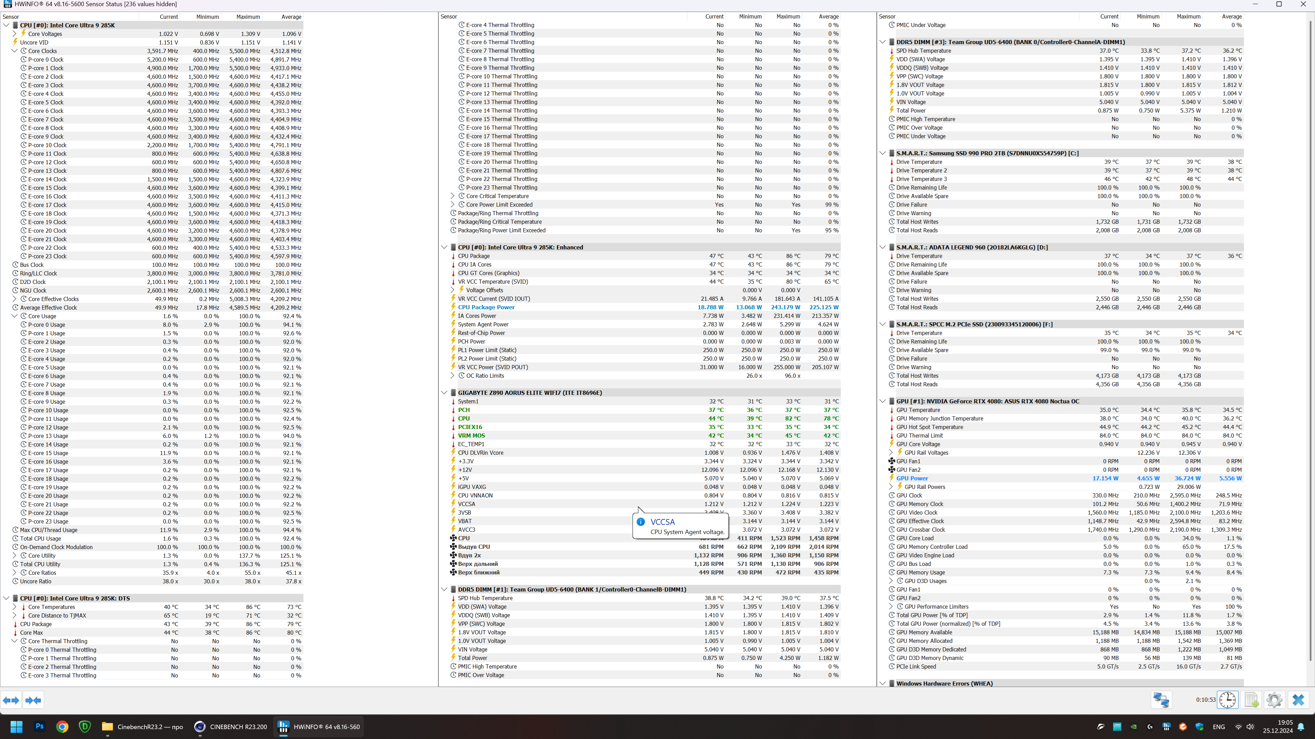This screenshot has width=1315, height=739.
Task: Collapse the Samsung SSD 990 PRO section
Action: (882, 153)
